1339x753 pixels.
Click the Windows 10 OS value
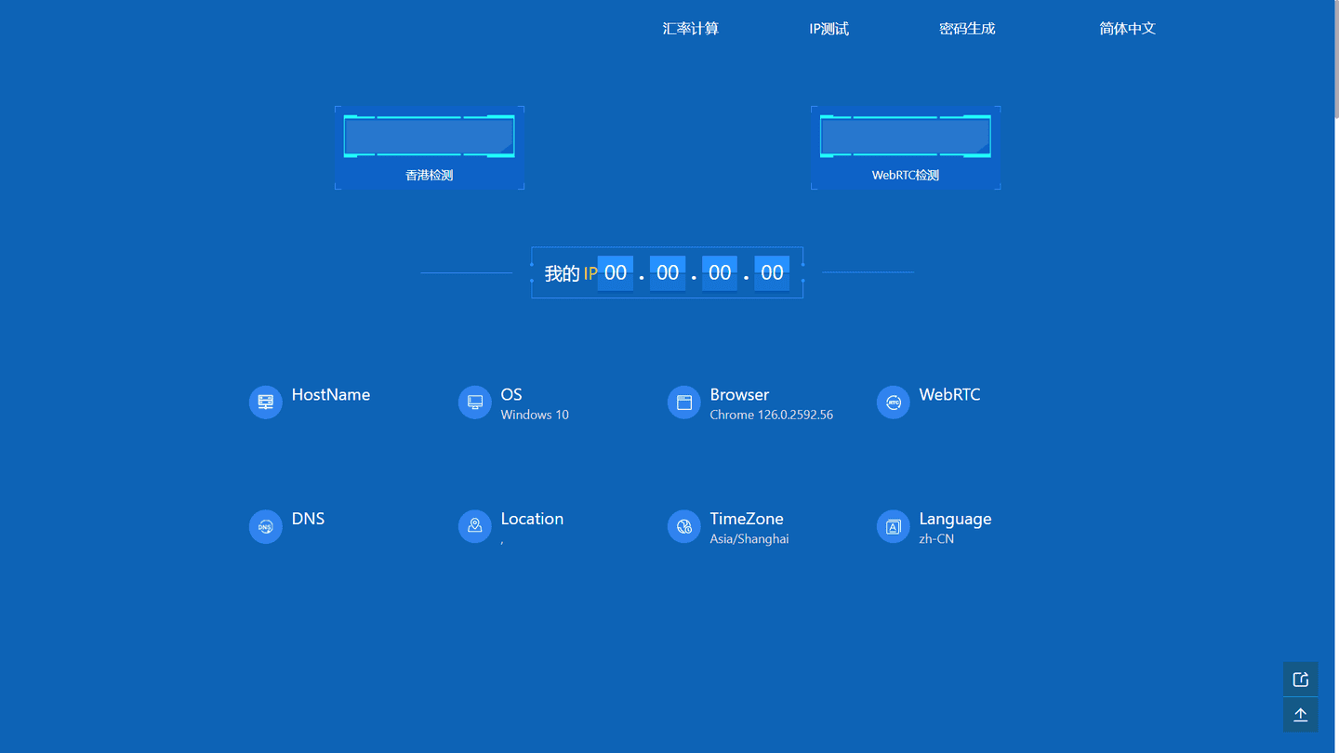[x=535, y=415]
